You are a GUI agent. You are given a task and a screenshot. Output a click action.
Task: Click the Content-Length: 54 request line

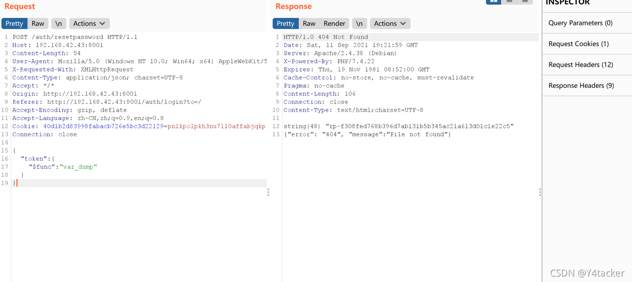point(46,53)
